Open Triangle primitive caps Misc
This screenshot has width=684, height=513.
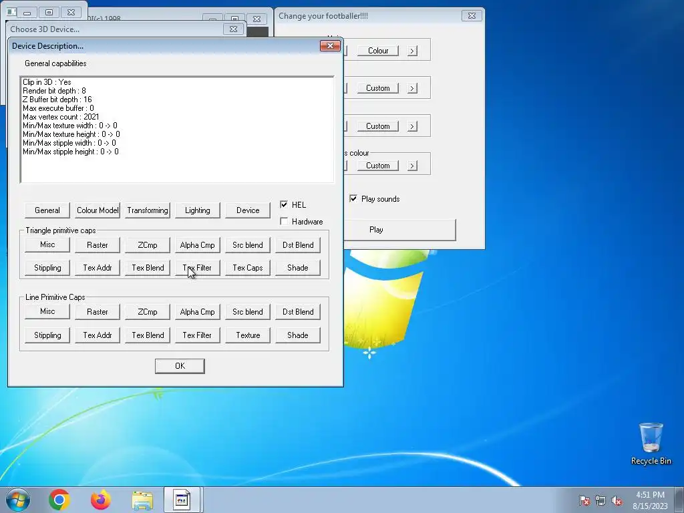coord(47,244)
